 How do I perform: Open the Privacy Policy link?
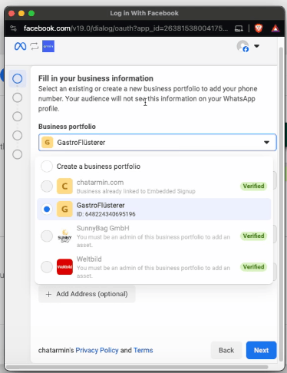coord(97,350)
